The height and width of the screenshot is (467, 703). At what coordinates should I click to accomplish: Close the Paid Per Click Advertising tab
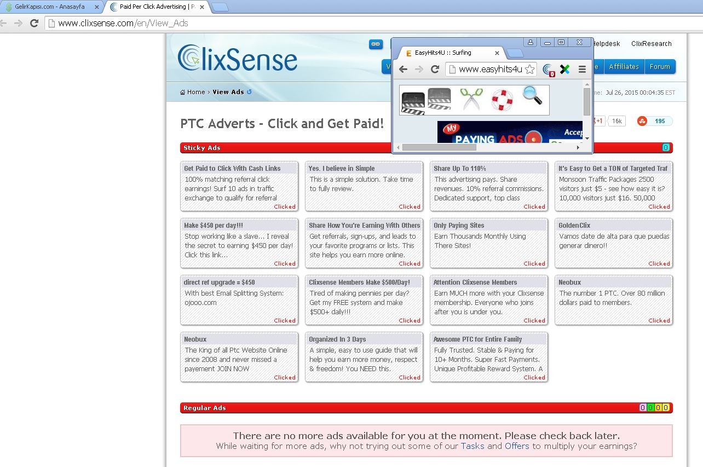201,7
